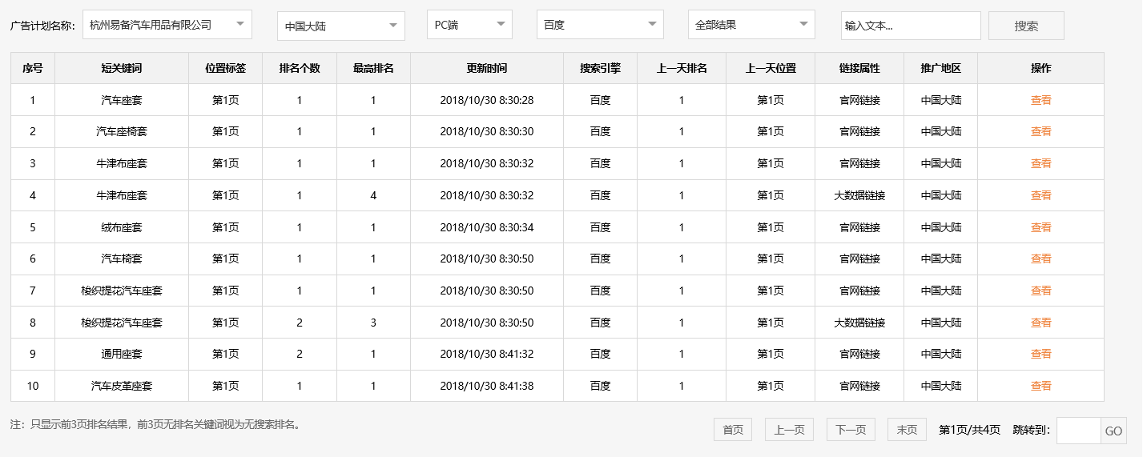Image resolution: width=1143 pixels, height=457 pixels.
Task: View details for 汽车皮革座套
Action: coord(1040,386)
